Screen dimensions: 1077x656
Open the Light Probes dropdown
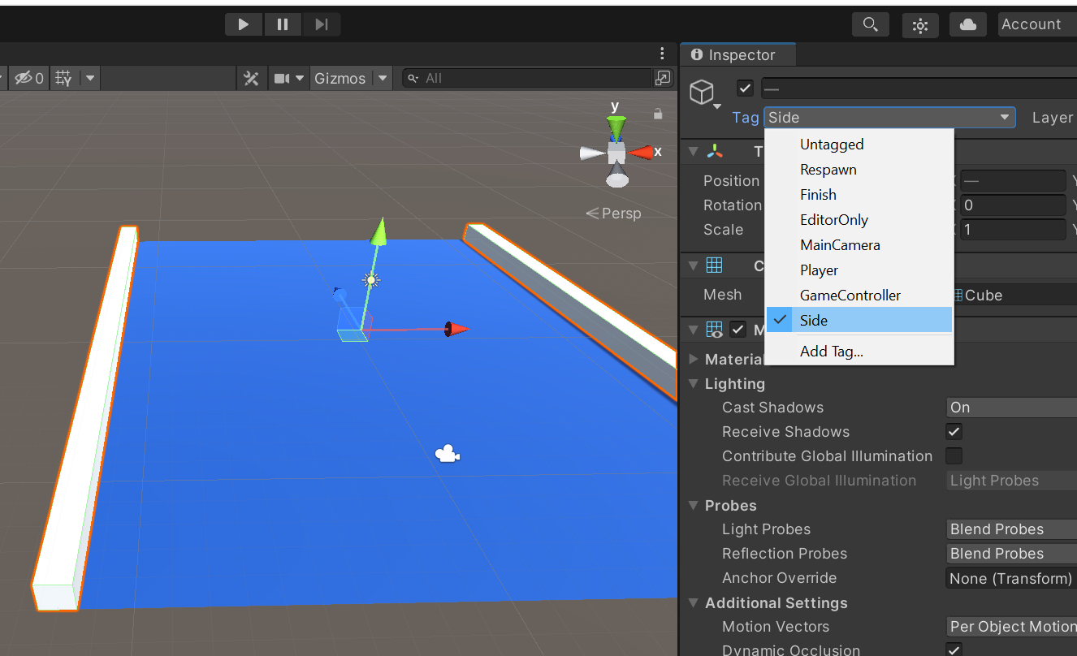click(1012, 529)
